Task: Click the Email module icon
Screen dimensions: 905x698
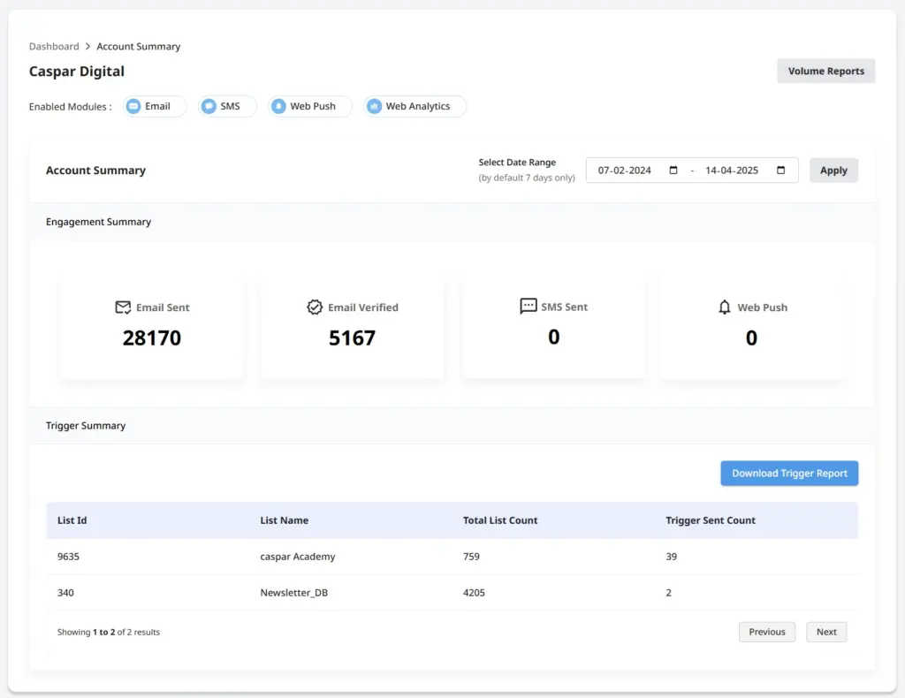Action: [x=133, y=106]
